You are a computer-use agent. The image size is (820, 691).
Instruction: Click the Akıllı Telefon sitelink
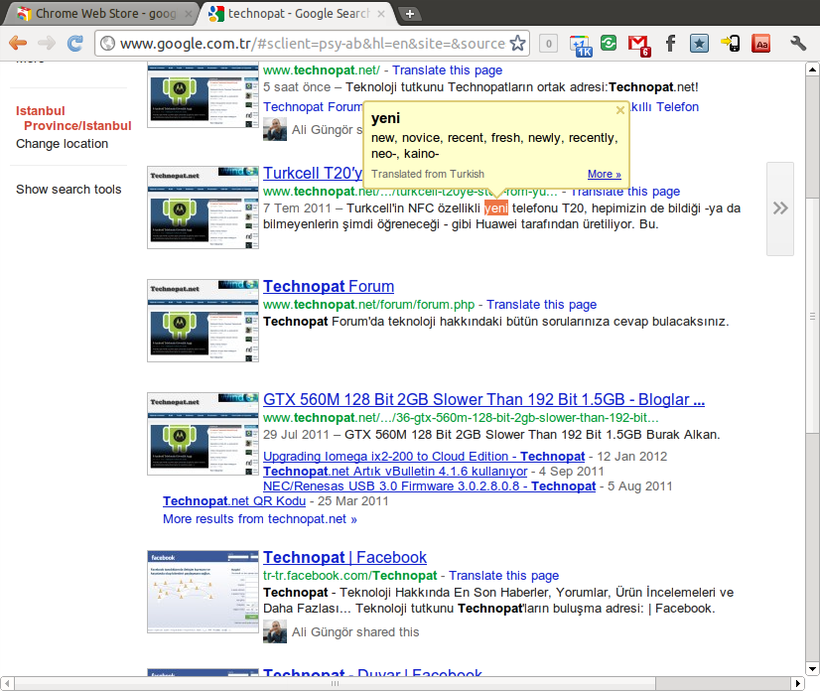tap(664, 106)
